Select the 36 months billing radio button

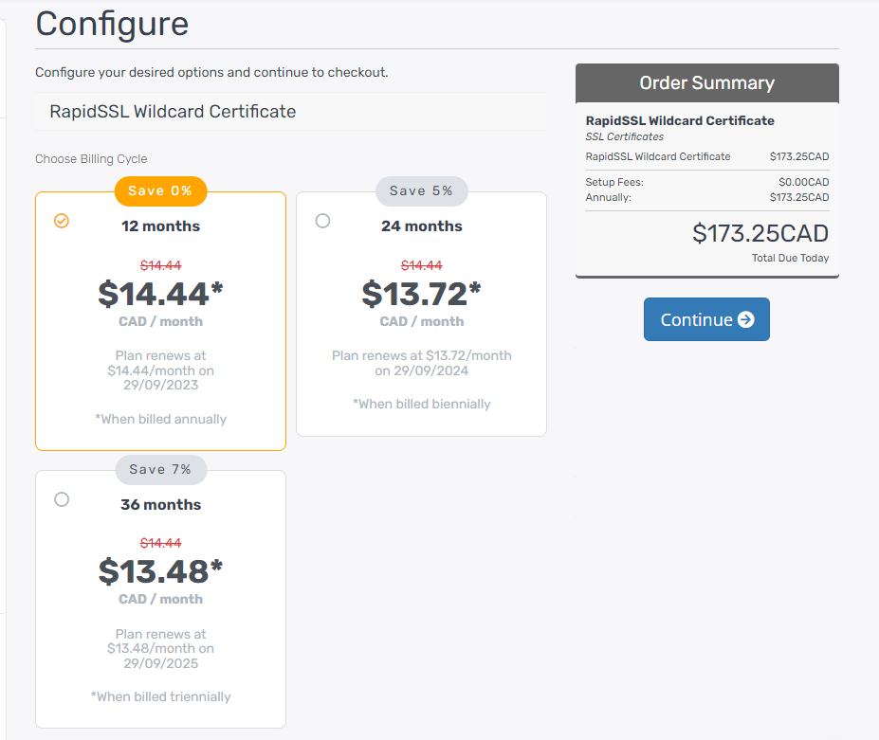[x=62, y=499]
